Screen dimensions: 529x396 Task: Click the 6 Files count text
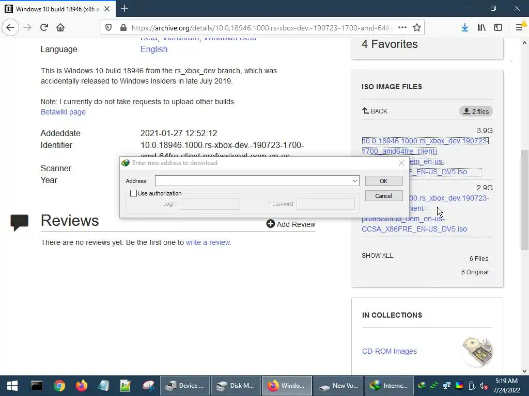[479, 259]
